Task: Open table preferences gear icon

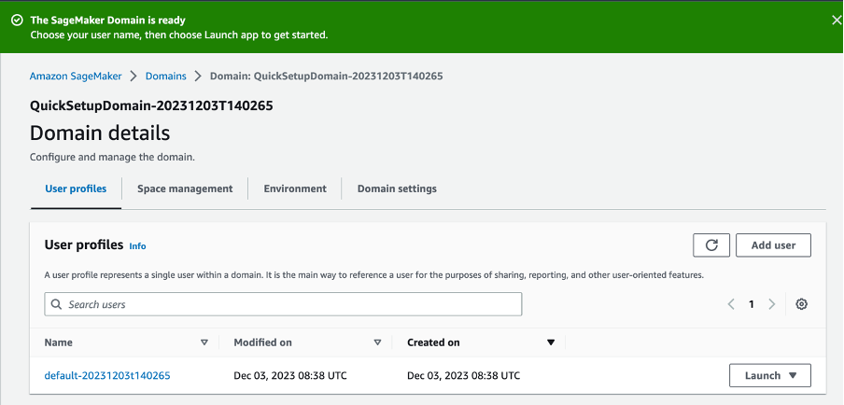Action: [x=801, y=304]
